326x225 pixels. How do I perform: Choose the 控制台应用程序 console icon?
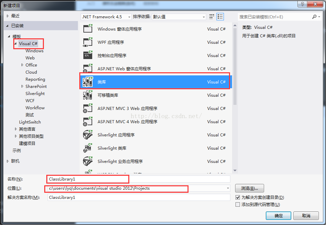tap(88, 55)
